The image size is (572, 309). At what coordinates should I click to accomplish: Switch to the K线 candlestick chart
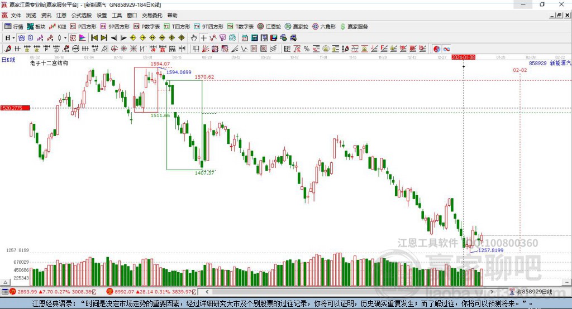(x=58, y=27)
